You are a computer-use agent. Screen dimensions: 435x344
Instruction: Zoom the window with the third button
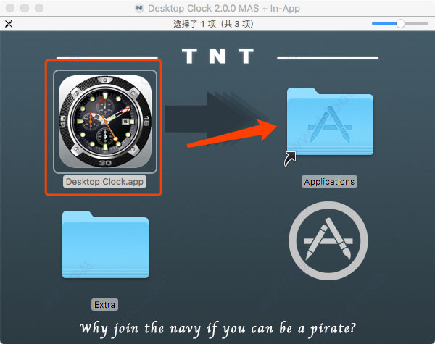(x=39, y=8)
